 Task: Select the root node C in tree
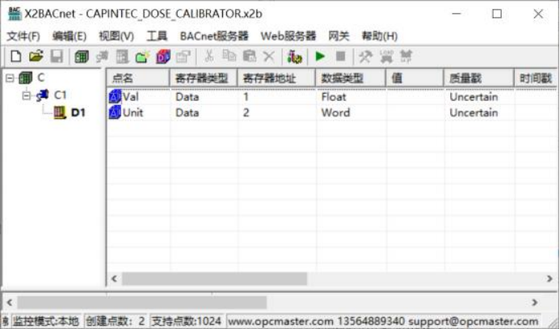(x=40, y=77)
